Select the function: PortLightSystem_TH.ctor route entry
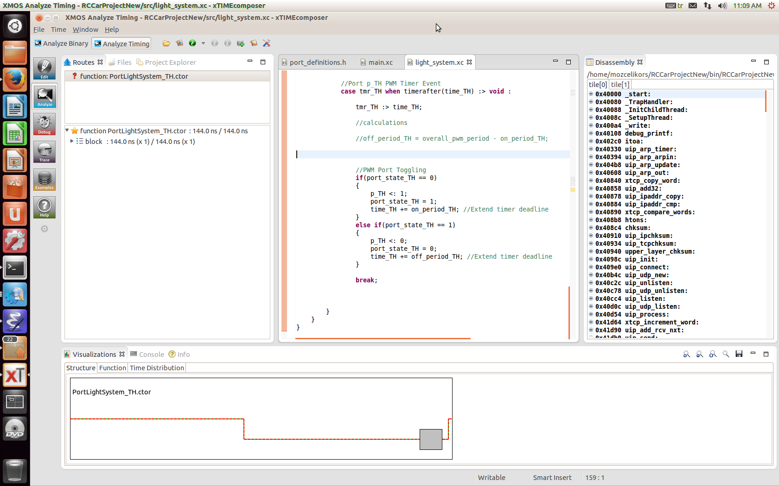The height and width of the screenshot is (486, 779). 167,76
